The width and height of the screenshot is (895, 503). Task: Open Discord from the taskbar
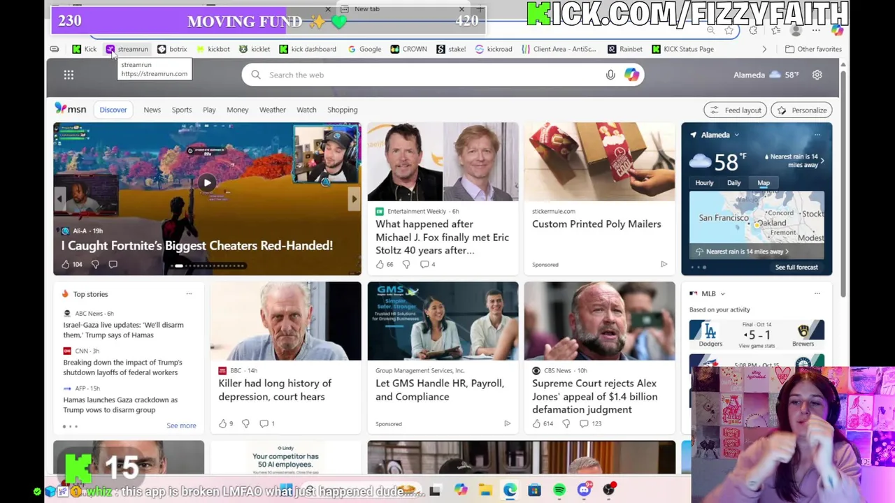tap(584, 490)
